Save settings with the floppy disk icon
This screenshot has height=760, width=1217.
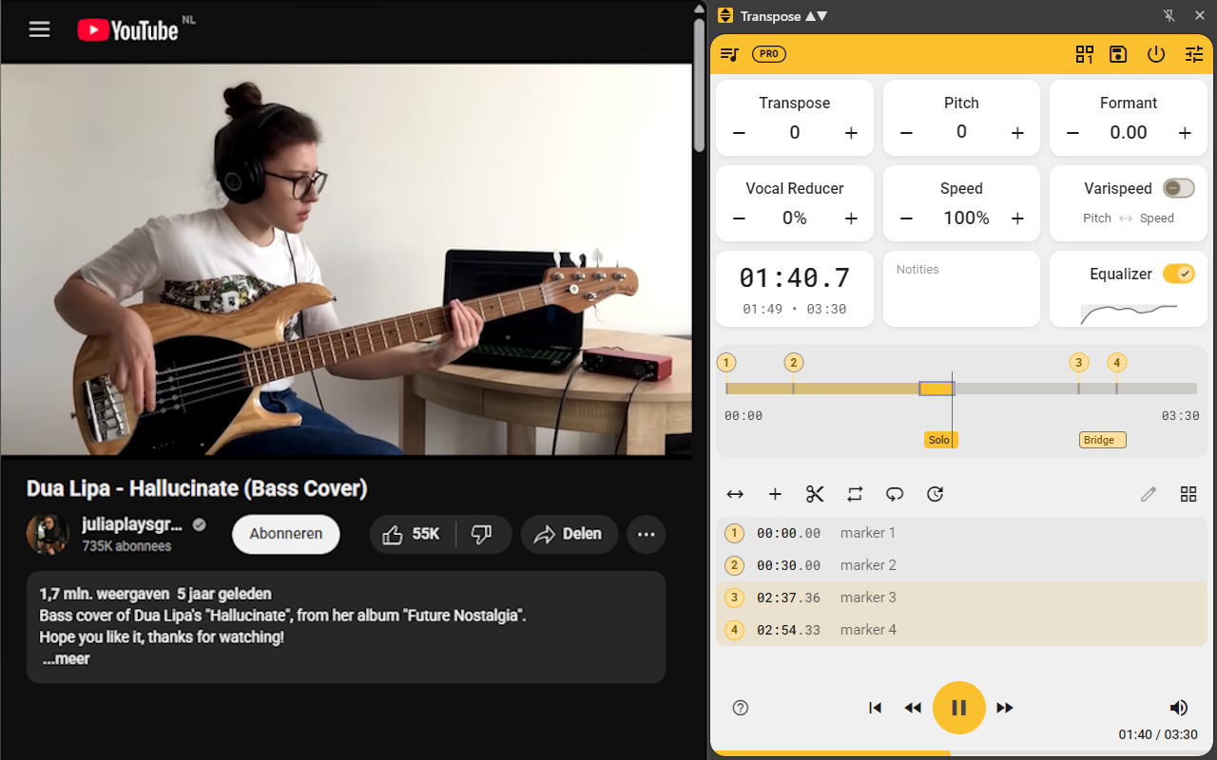click(x=1118, y=54)
